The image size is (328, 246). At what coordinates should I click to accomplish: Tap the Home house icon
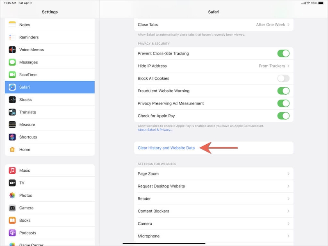12,150
